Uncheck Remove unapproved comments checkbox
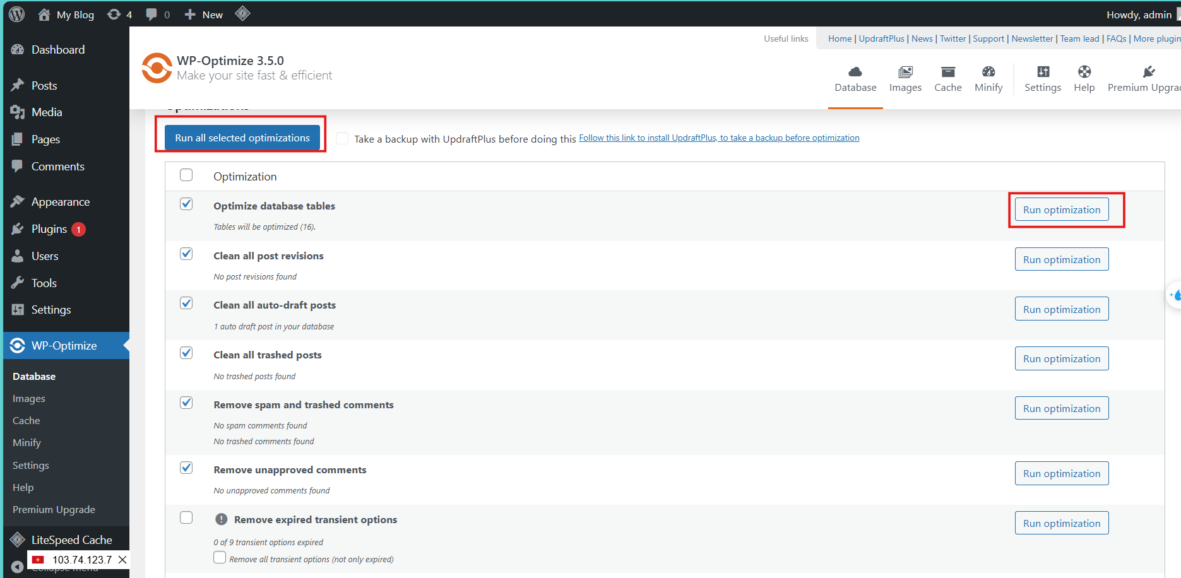Viewport: 1181px width, 578px height. tap(186, 468)
